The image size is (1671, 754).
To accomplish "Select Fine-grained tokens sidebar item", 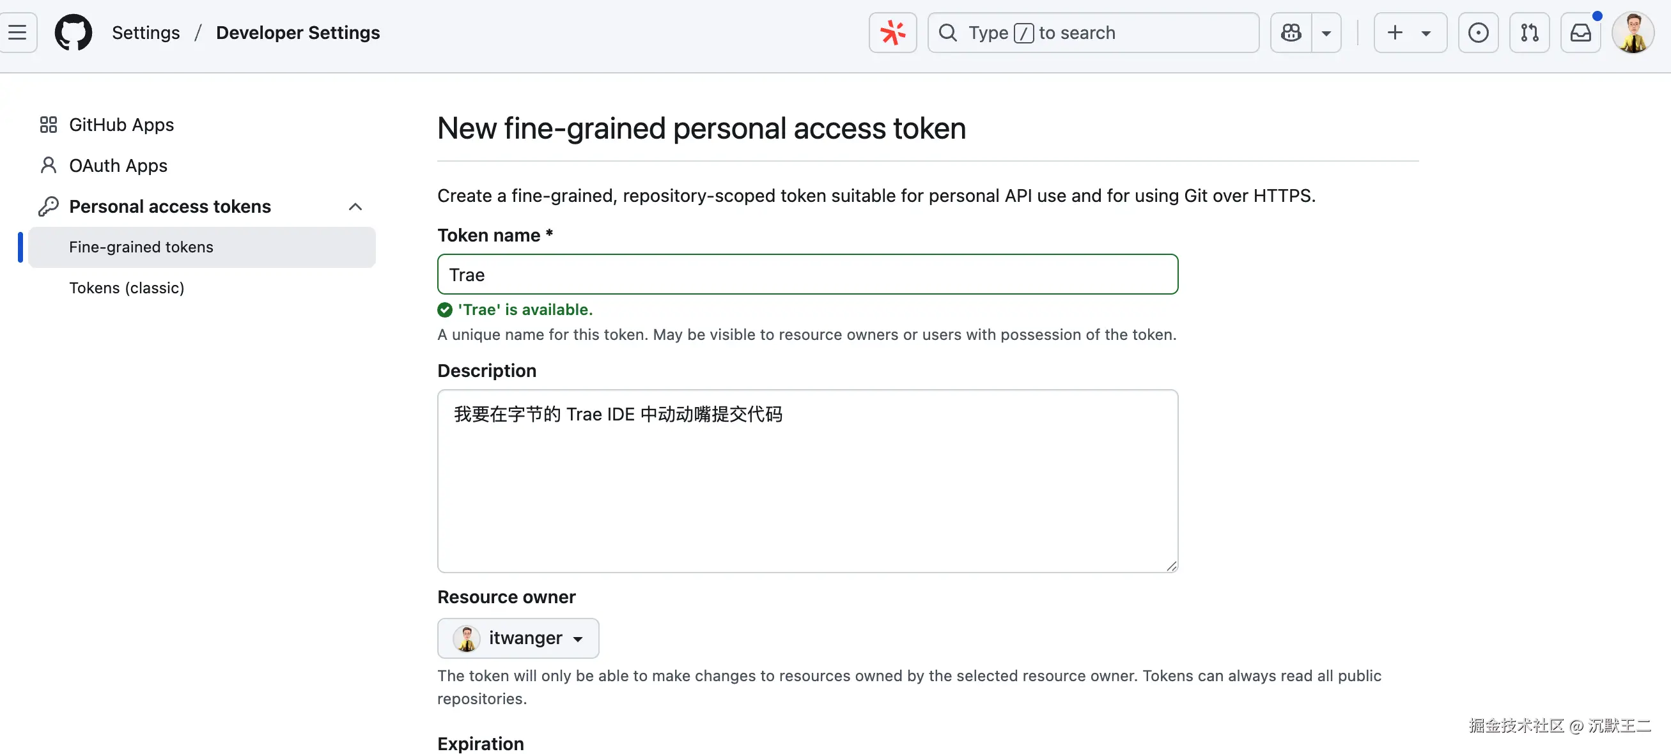I will [x=141, y=247].
